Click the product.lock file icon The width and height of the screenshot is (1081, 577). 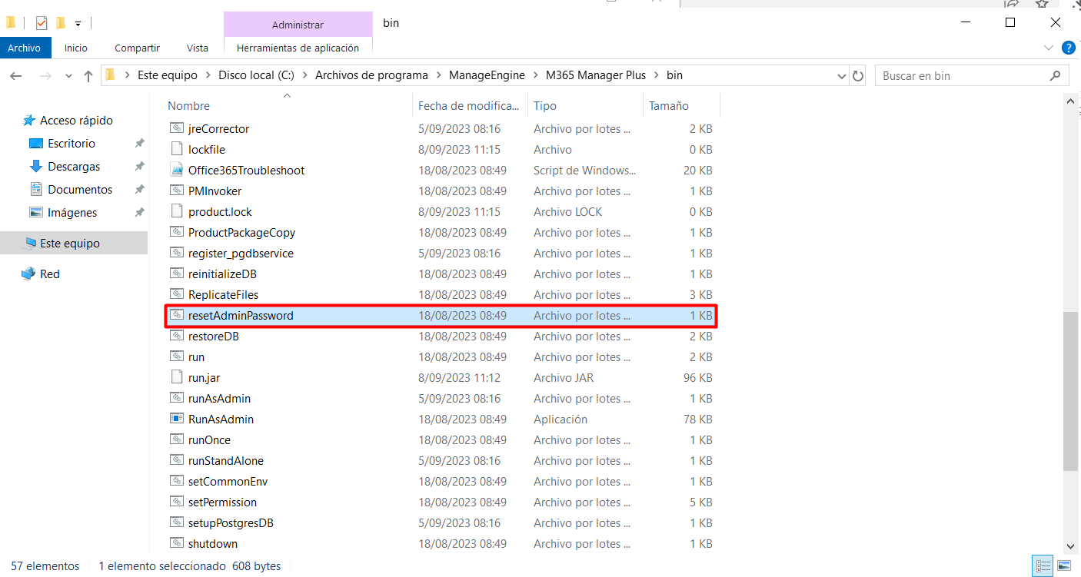(177, 211)
